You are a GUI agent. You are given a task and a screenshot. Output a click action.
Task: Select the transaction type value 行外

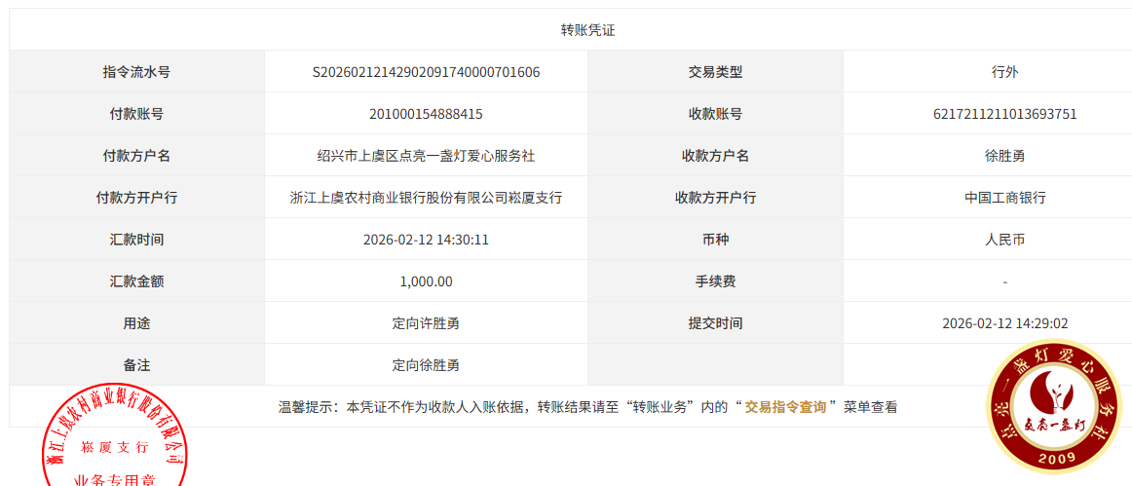(1004, 72)
